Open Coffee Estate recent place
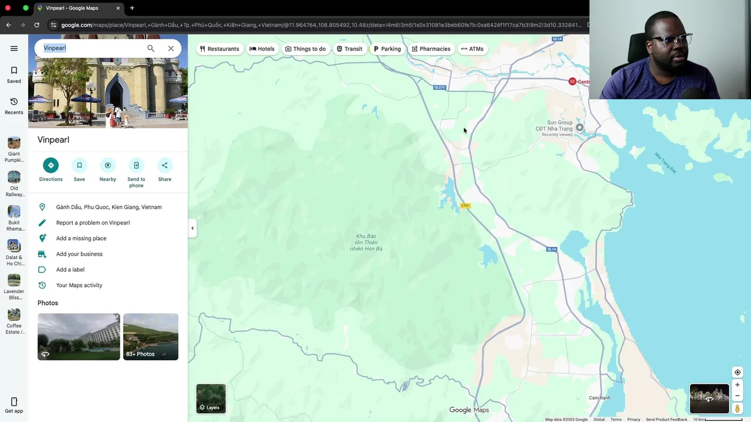The image size is (751, 422). coord(14,321)
